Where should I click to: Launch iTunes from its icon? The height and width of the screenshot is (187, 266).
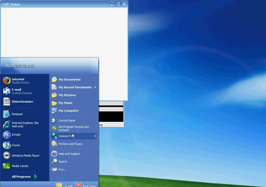point(6,145)
